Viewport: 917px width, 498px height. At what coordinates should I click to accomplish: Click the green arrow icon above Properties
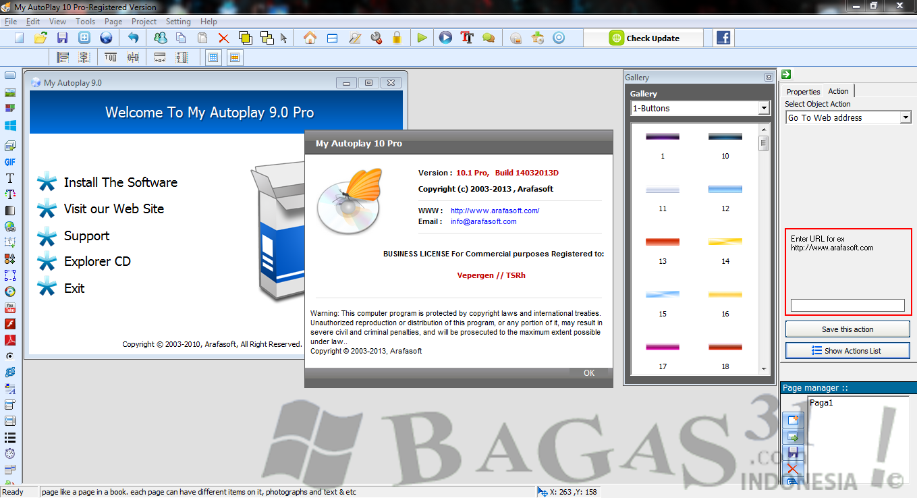click(x=786, y=74)
